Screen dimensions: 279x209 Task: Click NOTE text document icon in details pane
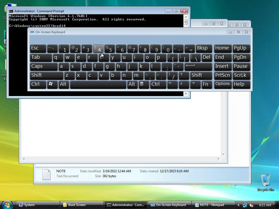tap(46, 174)
